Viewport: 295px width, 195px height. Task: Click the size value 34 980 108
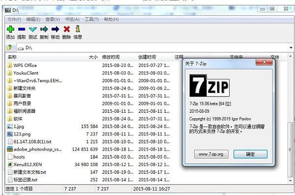click(86, 164)
